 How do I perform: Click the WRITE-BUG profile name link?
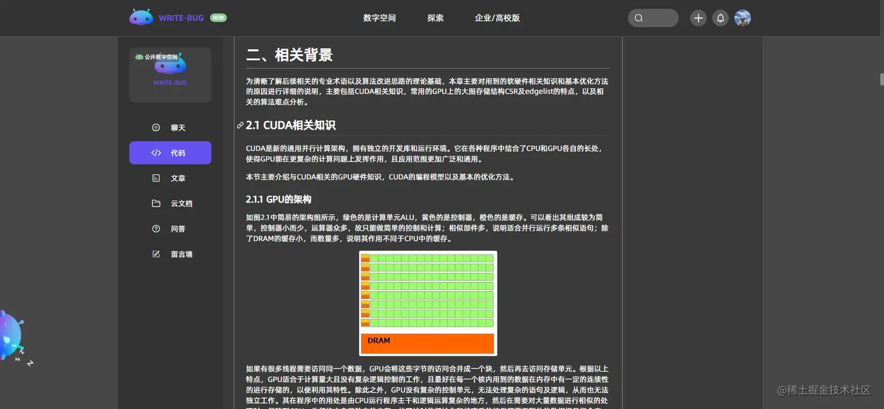click(170, 82)
